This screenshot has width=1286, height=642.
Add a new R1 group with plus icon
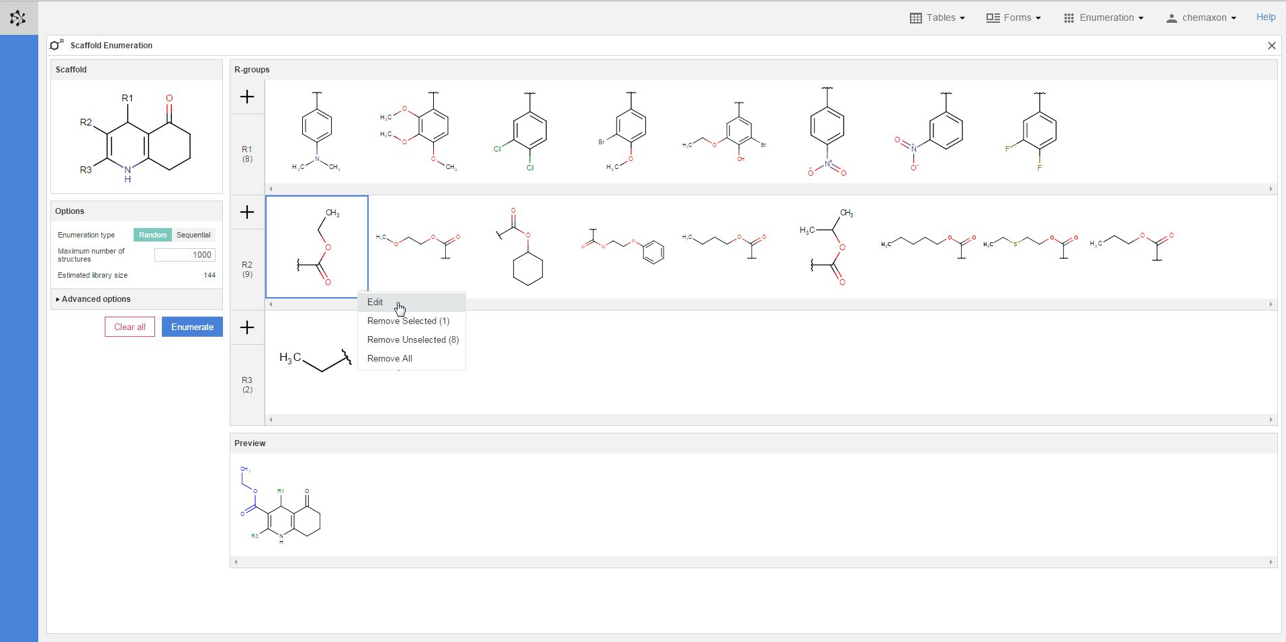[x=247, y=97]
